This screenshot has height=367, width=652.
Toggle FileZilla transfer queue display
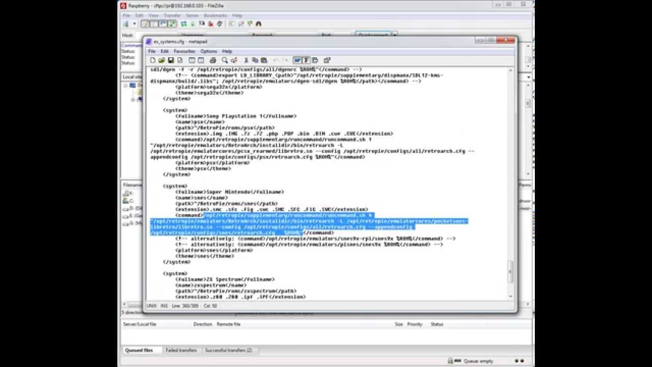coord(172,24)
